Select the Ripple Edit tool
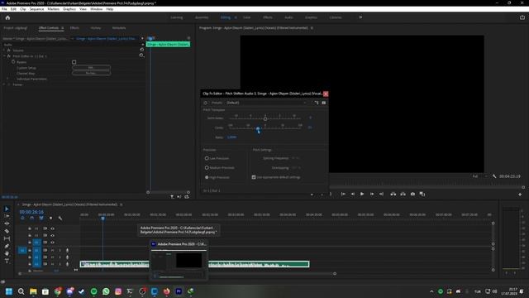 (7, 223)
